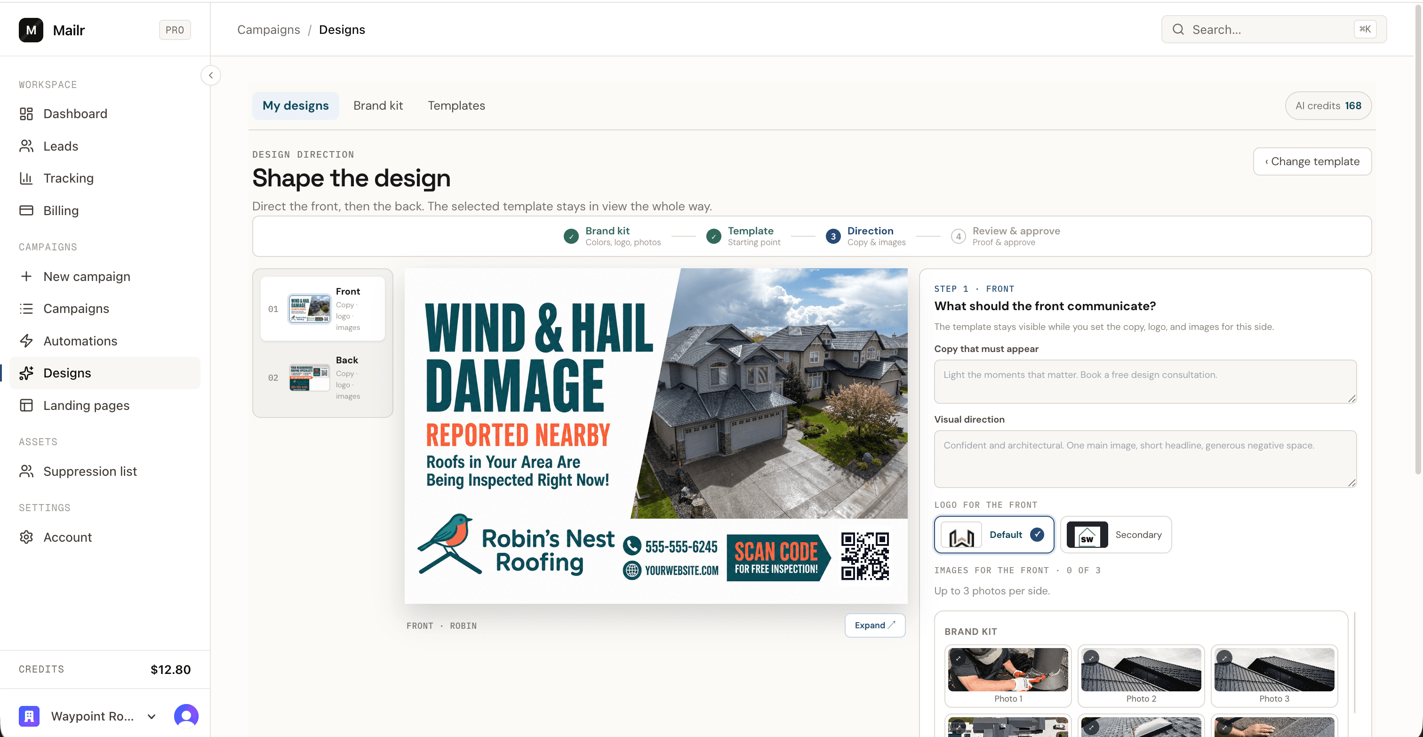Select Brand kit Photo 3 thumbnail
1423x737 pixels.
click(x=1274, y=676)
